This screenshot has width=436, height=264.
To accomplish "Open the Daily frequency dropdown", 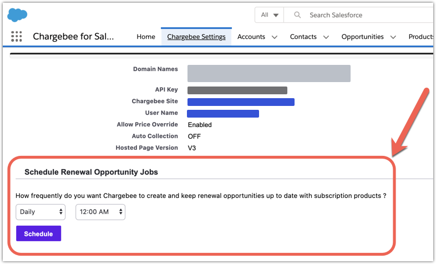I will coord(40,212).
